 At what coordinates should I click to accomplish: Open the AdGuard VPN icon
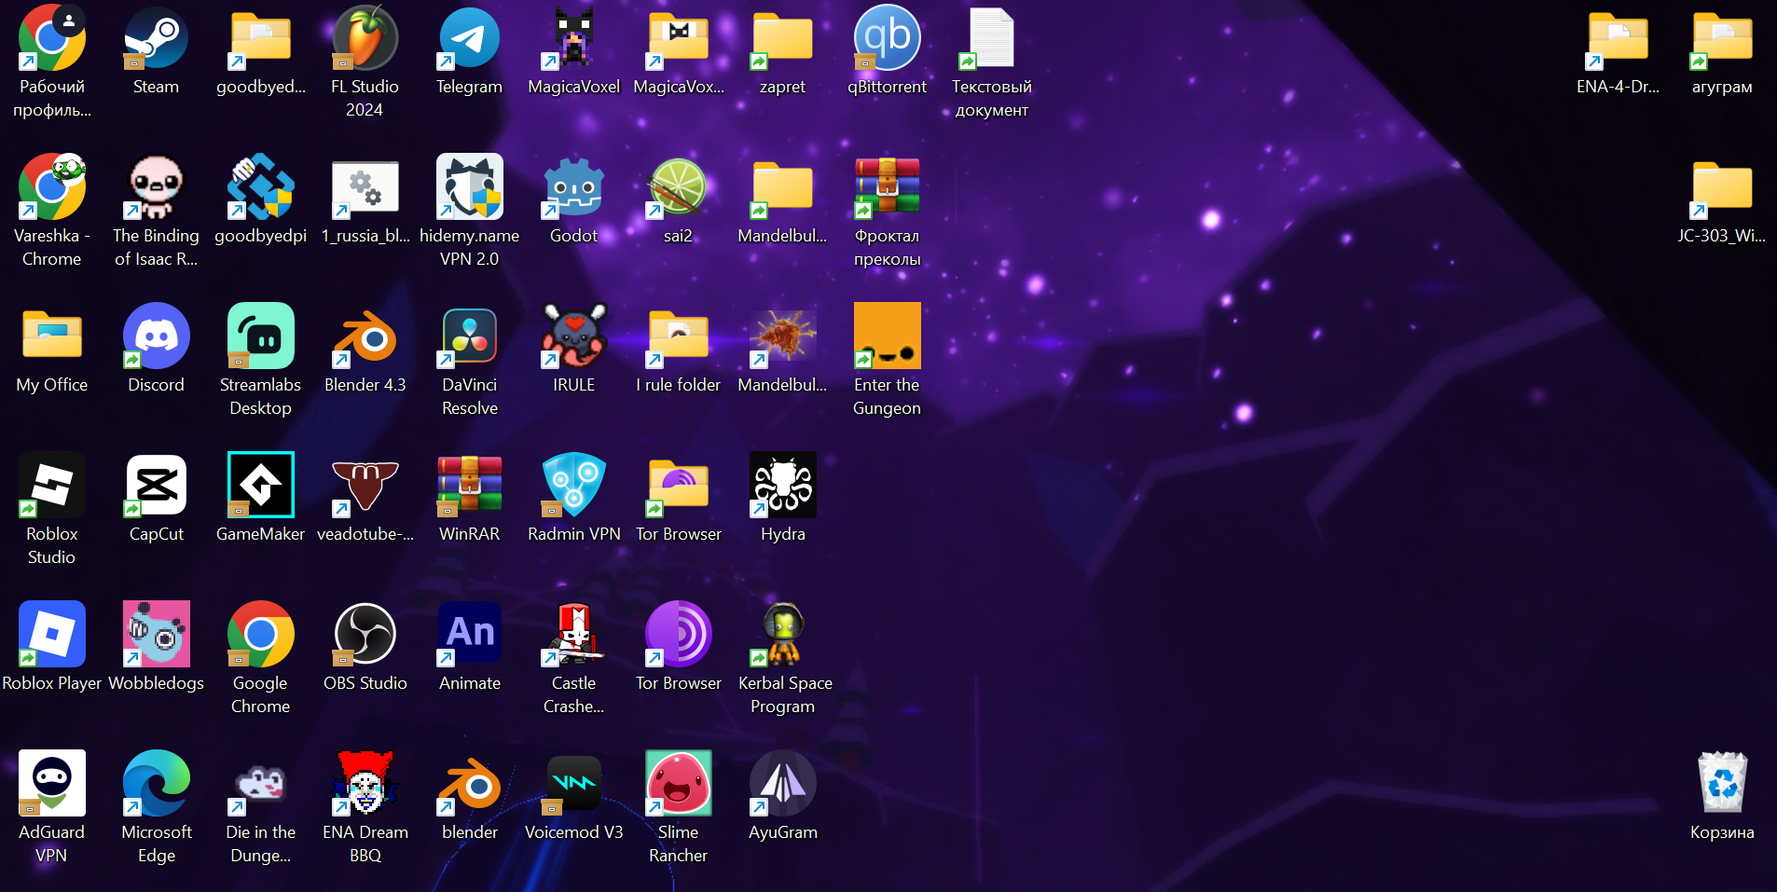point(51,784)
